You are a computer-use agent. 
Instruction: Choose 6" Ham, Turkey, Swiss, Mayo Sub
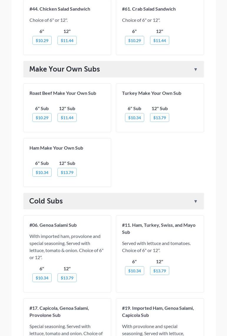[134, 271]
